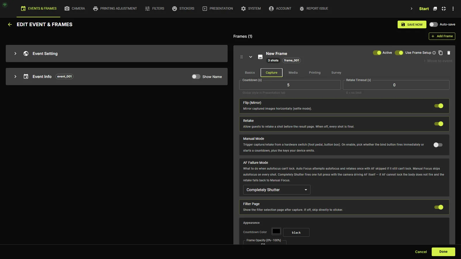Click the Done button
This screenshot has width=461, height=259.
point(443,252)
